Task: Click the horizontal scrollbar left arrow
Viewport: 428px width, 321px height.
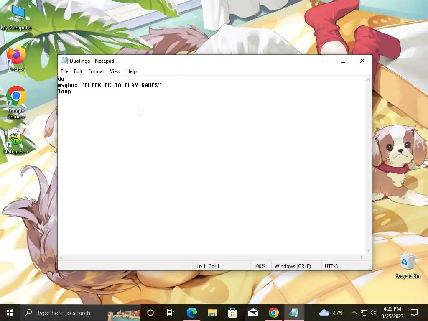Action: point(61,257)
